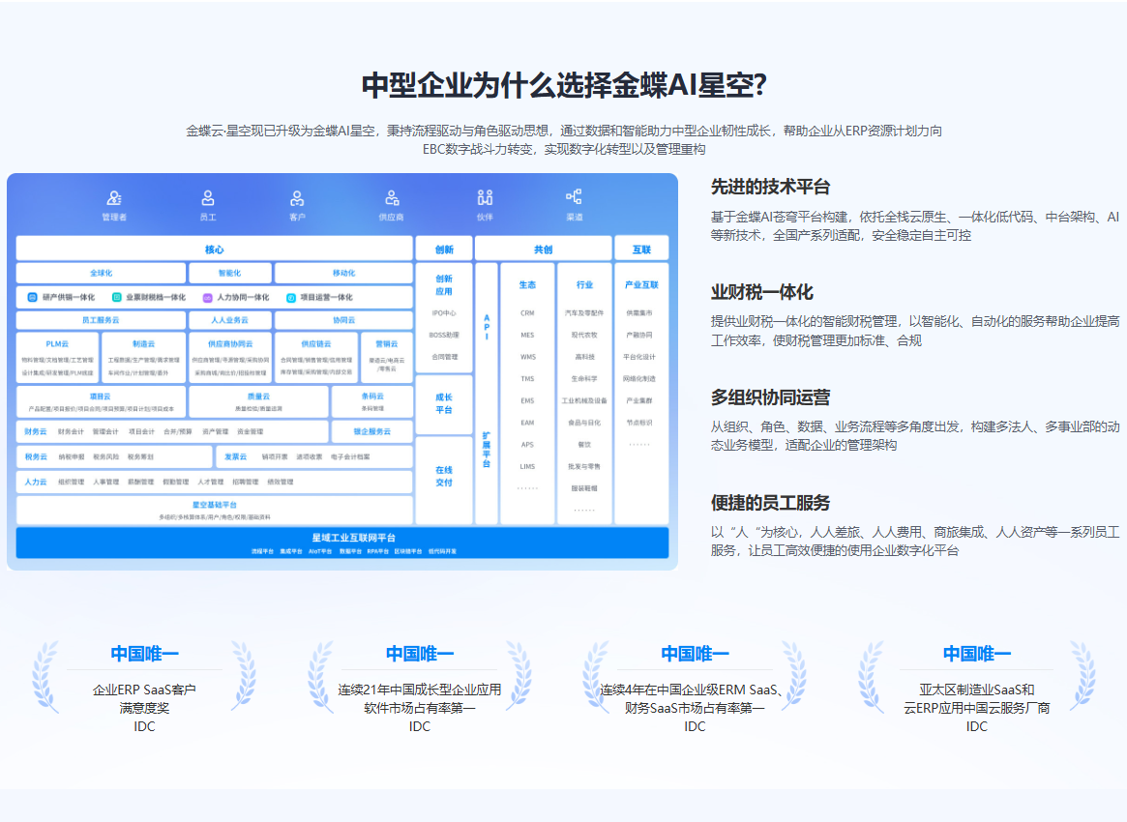Click the PLM云 module box

pyautogui.click(x=58, y=357)
